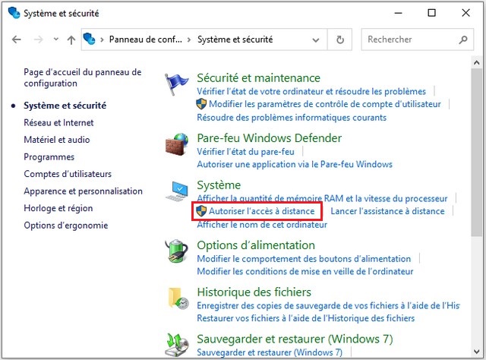
Task: Open the Options d'alimentation battery icon
Action: click(177, 251)
